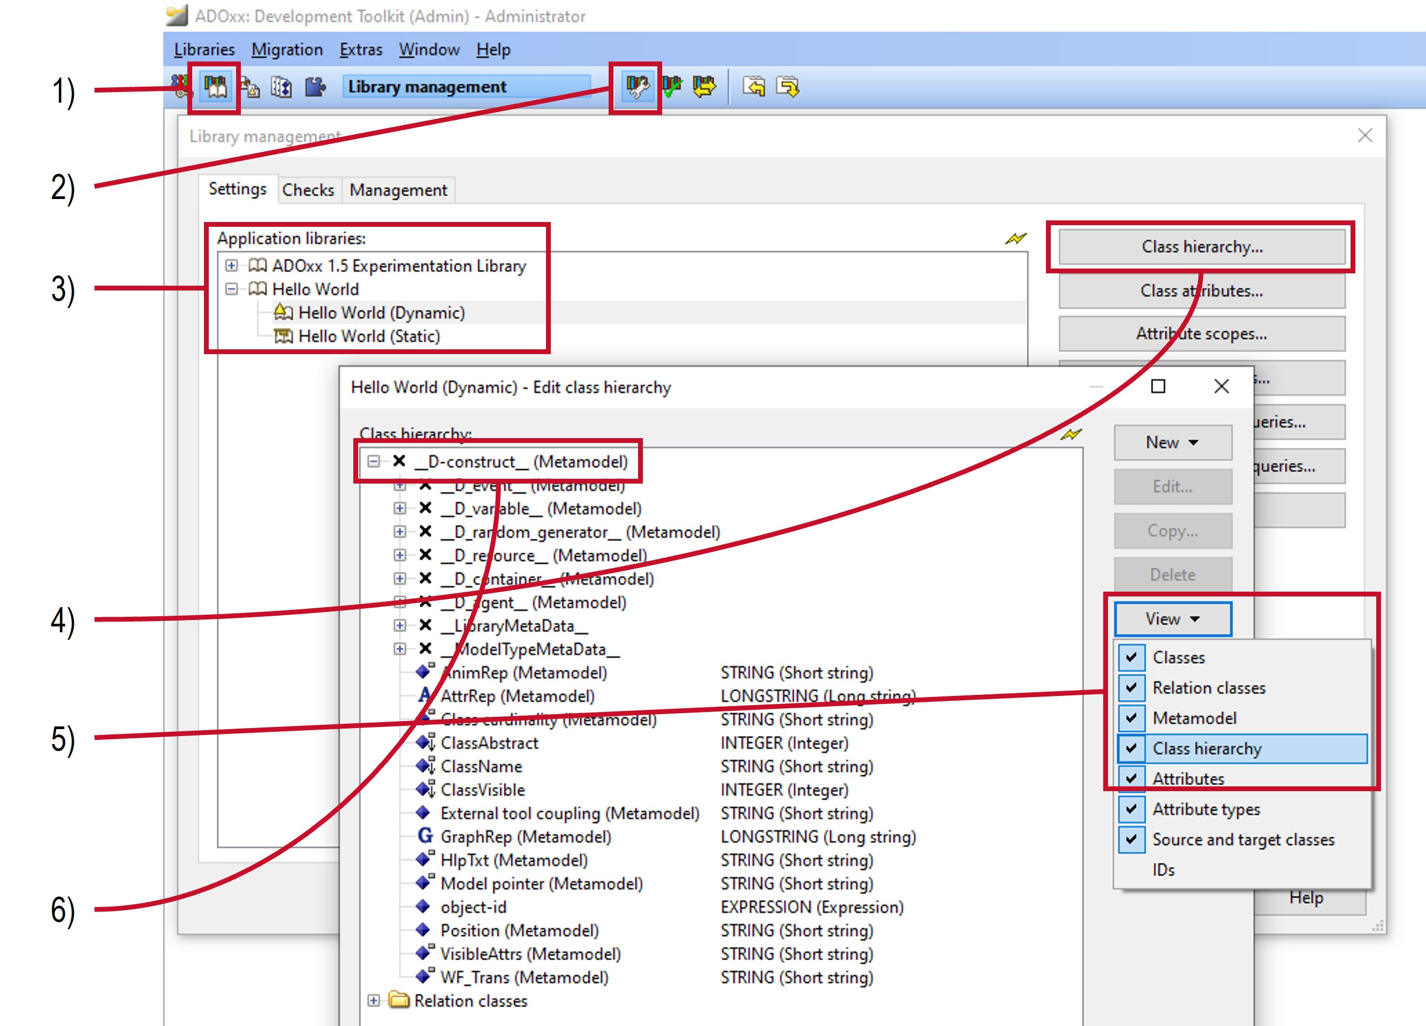Screen dimensions: 1426x1026
Task: Click the Hello World (Dynamic) library icon
Action: (284, 312)
